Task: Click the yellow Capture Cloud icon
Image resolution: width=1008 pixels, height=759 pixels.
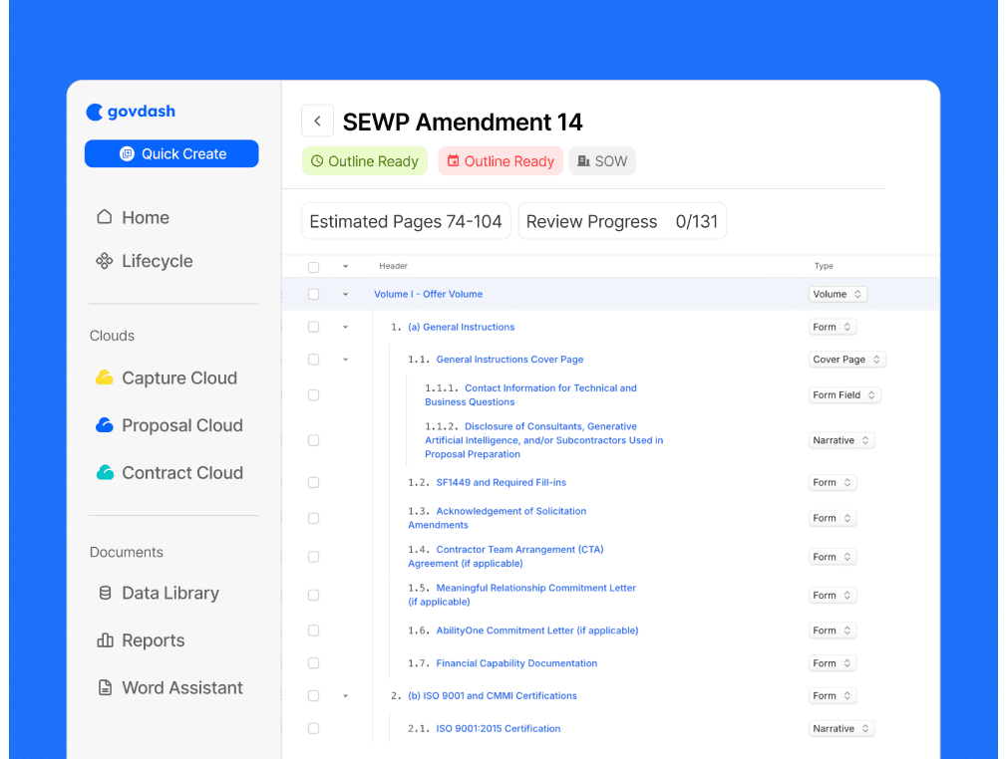Action: (x=105, y=378)
